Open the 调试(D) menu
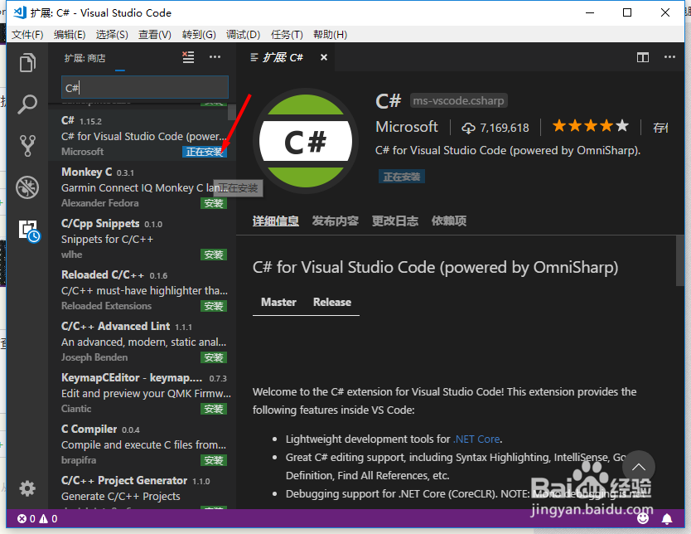 (x=243, y=34)
